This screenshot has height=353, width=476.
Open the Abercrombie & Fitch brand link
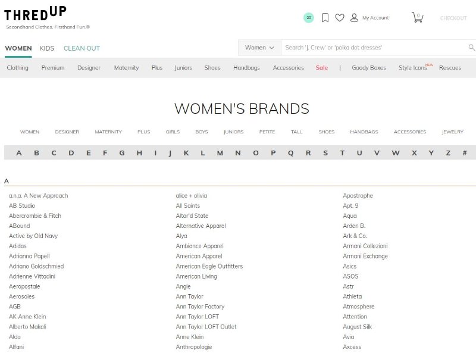(35, 215)
